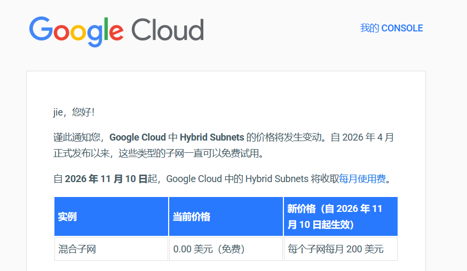Select the 实例 table header
The image size is (467, 271).
(x=112, y=216)
